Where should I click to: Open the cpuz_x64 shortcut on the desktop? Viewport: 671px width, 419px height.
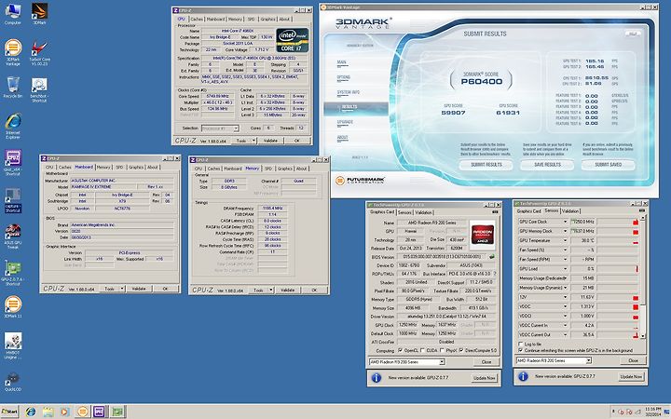click(13, 163)
